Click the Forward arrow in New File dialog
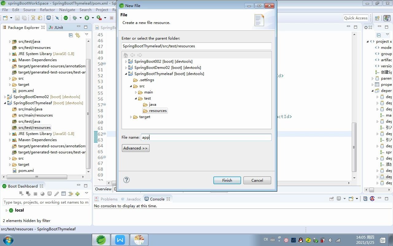Viewport: 393px width, 246px height. [x=140, y=55]
